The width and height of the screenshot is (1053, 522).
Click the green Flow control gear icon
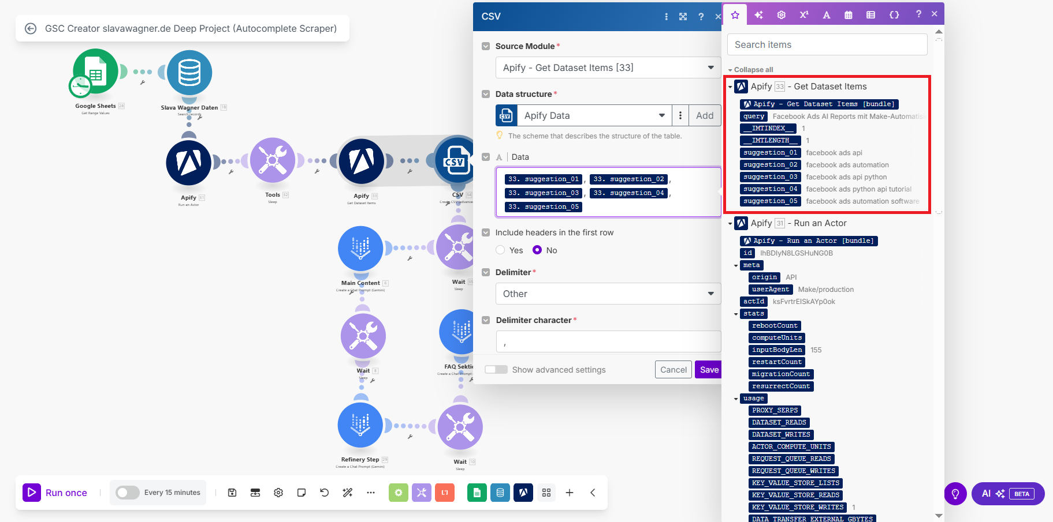pyautogui.click(x=399, y=493)
